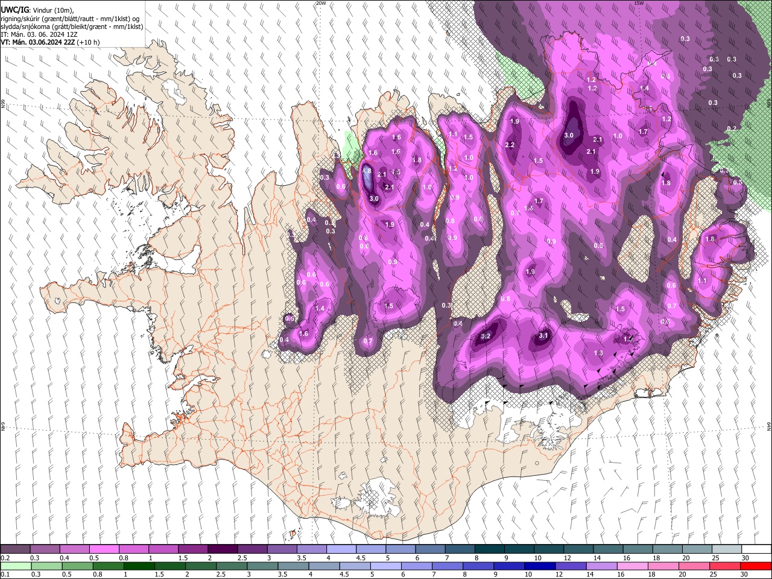Pick the 20 pink swatch in lower scale

coord(694,566)
